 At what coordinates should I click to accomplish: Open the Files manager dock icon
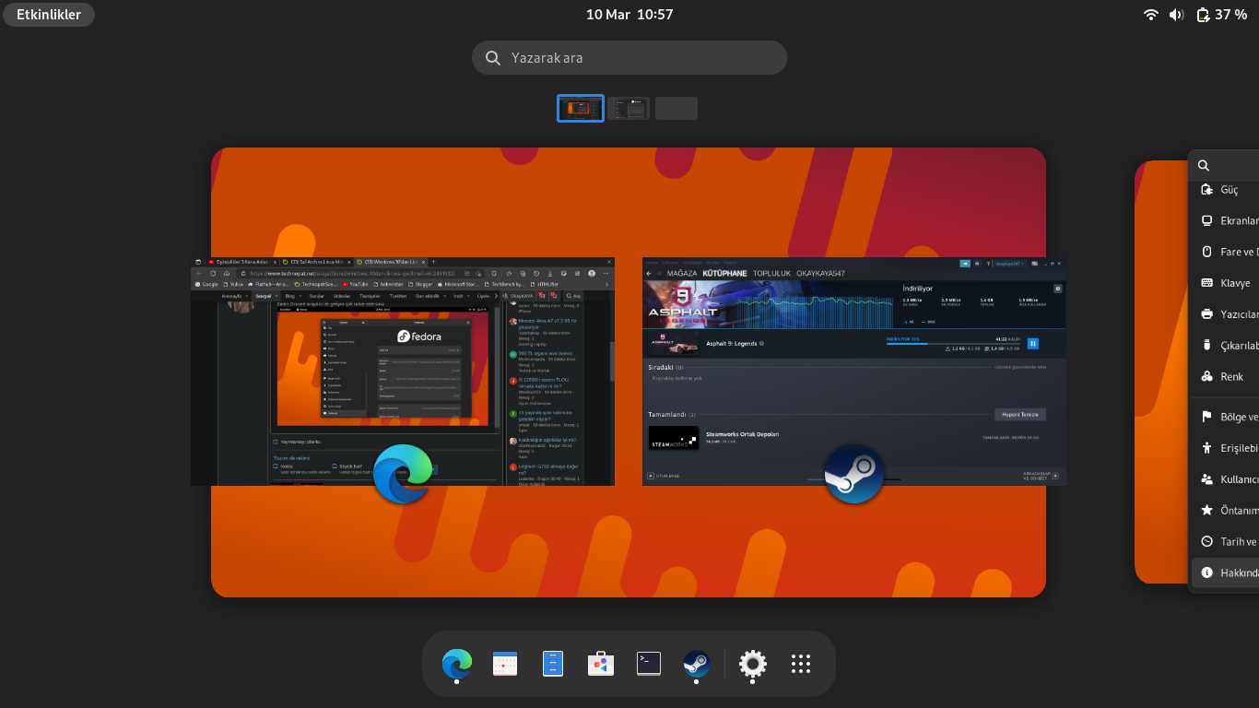(553, 664)
